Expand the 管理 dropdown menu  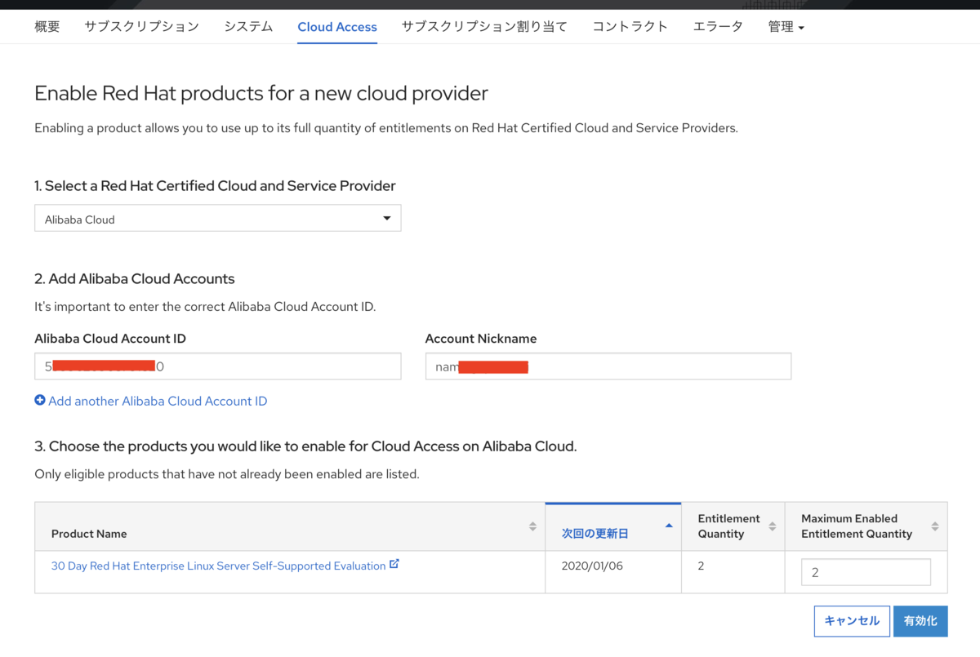pyautogui.click(x=786, y=27)
